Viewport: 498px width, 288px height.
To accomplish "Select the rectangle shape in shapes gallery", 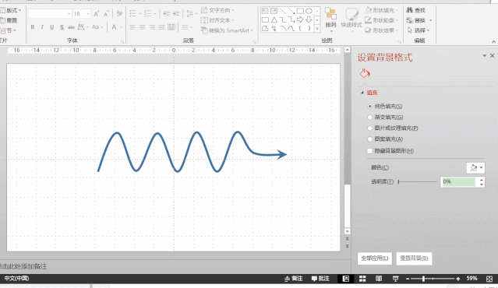I will pyautogui.click(x=300, y=11).
